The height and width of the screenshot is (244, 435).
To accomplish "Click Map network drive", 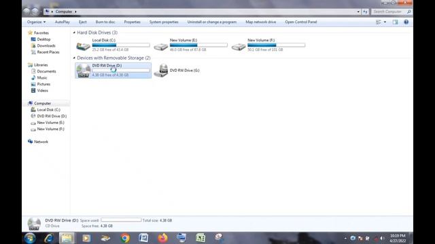I will point(261,22).
